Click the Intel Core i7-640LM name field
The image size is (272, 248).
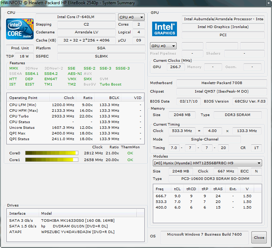tap(76, 17)
